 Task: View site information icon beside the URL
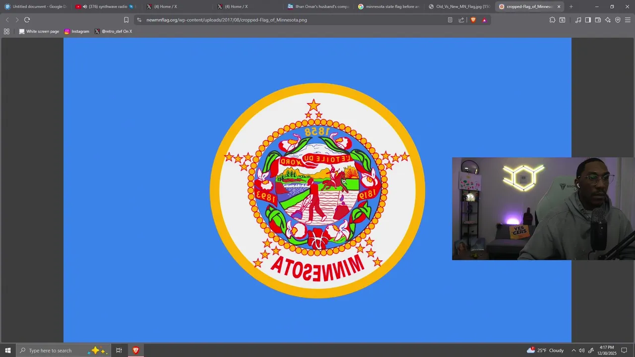click(139, 20)
